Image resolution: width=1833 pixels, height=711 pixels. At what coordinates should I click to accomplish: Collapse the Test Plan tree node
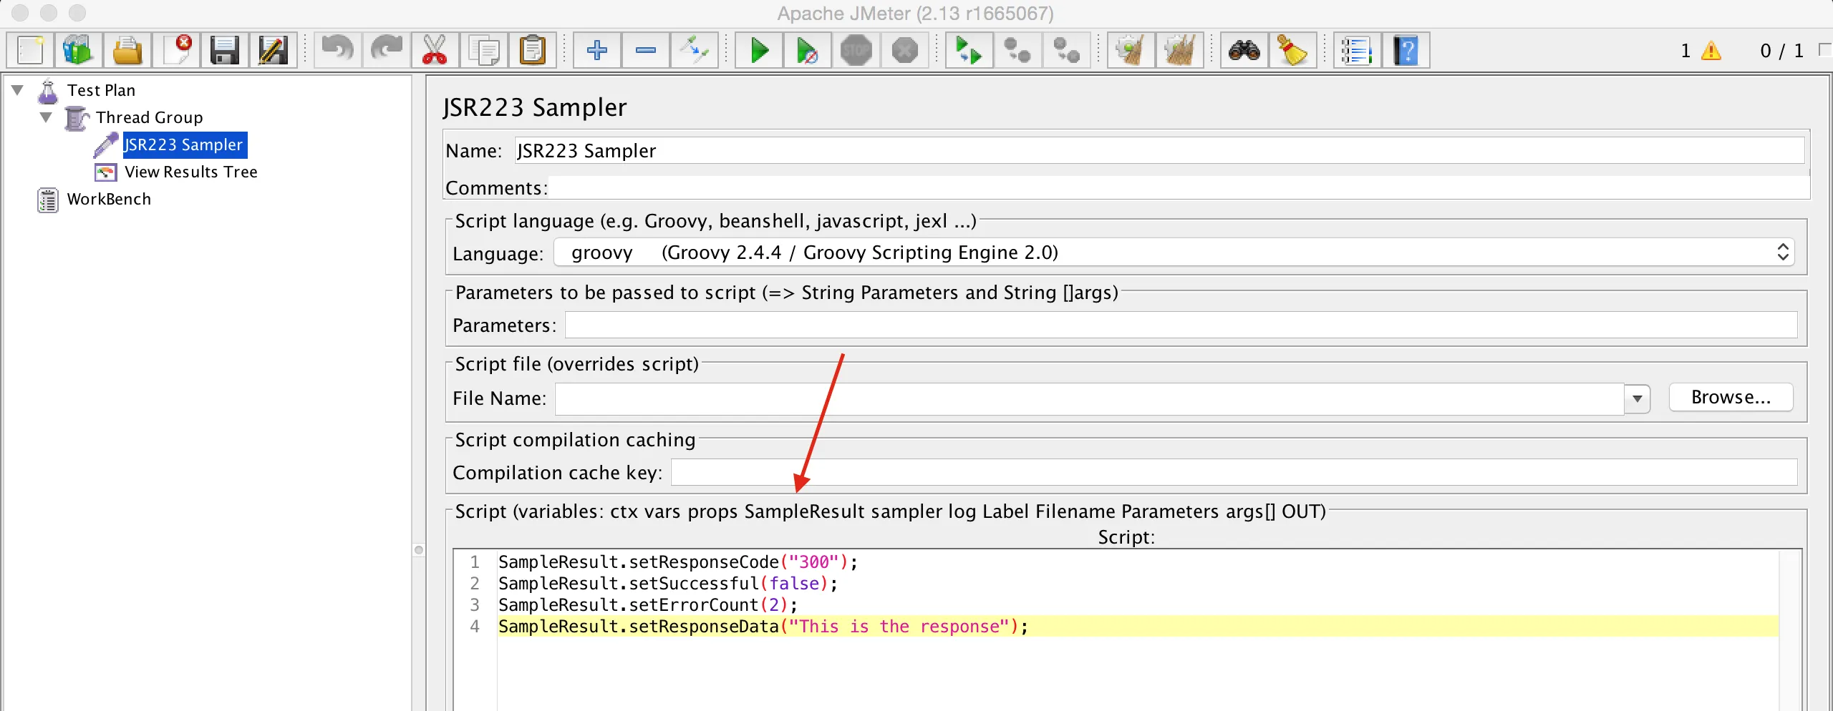click(18, 90)
